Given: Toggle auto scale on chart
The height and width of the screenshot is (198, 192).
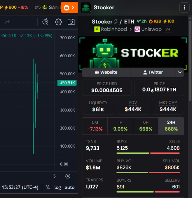Looking at the screenshot, I should click(70, 188).
